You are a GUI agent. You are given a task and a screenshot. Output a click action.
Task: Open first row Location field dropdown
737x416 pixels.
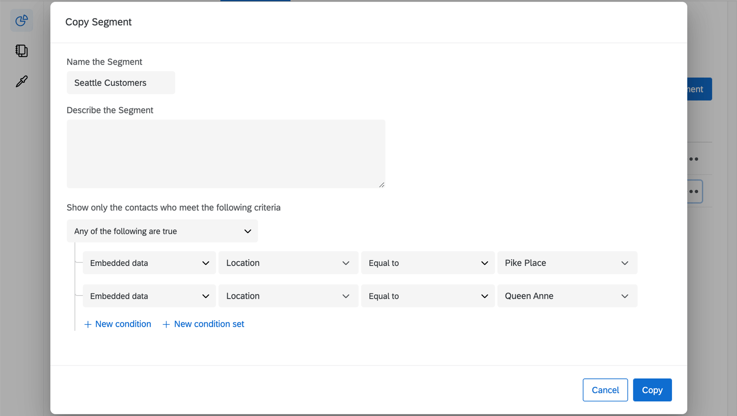coord(288,263)
